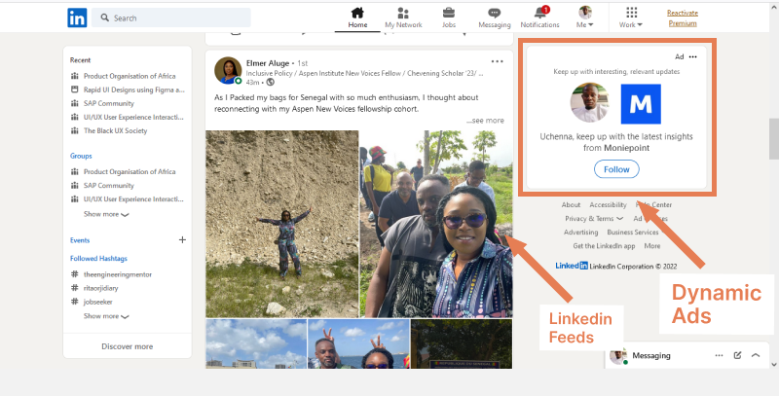
Task: Open Get the LinkedIn app link
Action: pyautogui.click(x=604, y=245)
